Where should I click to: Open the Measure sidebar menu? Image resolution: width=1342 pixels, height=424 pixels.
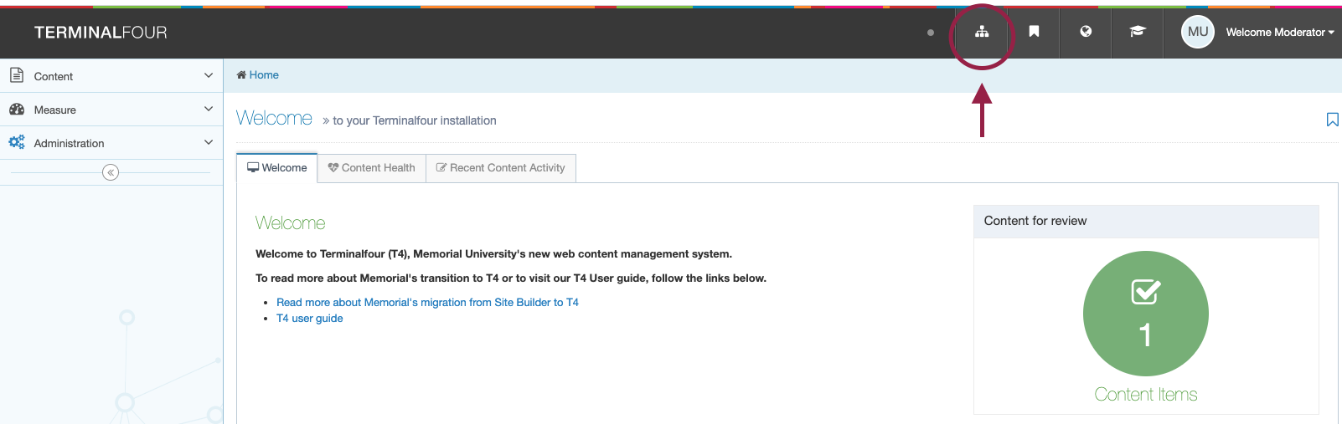tap(111, 110)
